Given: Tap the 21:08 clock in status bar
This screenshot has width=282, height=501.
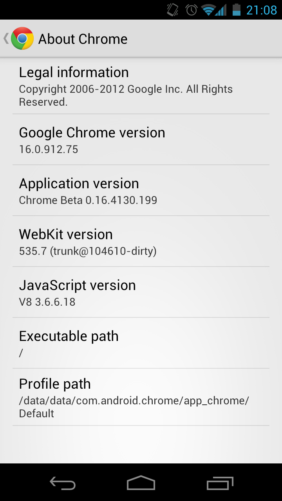Looking at the screenshot, I should pos(261,10).
